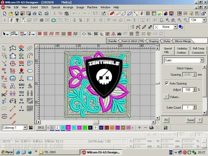
Task: Open the stitch type Satin dropdown
Action: (x=202, y=60)
